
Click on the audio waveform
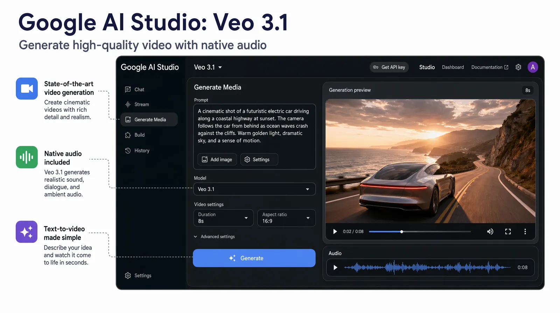click(427, 268)
